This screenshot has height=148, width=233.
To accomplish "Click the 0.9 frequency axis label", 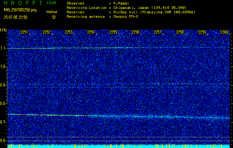I will pos(3,85).
